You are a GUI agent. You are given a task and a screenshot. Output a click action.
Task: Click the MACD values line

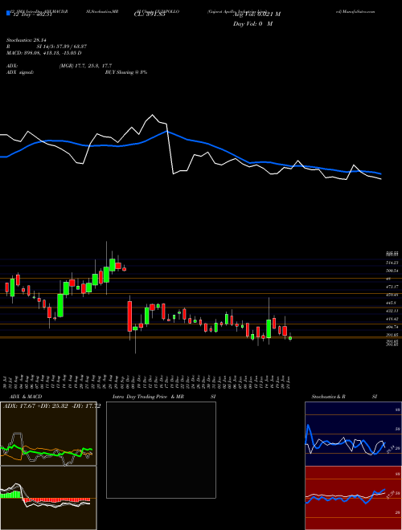[x=43, y=53]
